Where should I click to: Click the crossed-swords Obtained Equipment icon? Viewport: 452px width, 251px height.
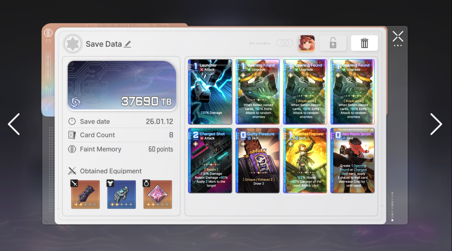coord(72,171)
